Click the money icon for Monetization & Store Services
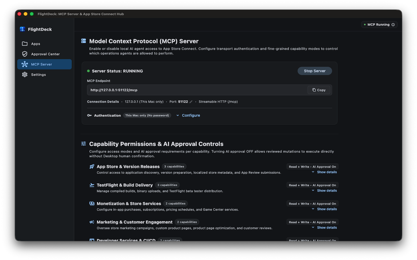 [92, 203]
